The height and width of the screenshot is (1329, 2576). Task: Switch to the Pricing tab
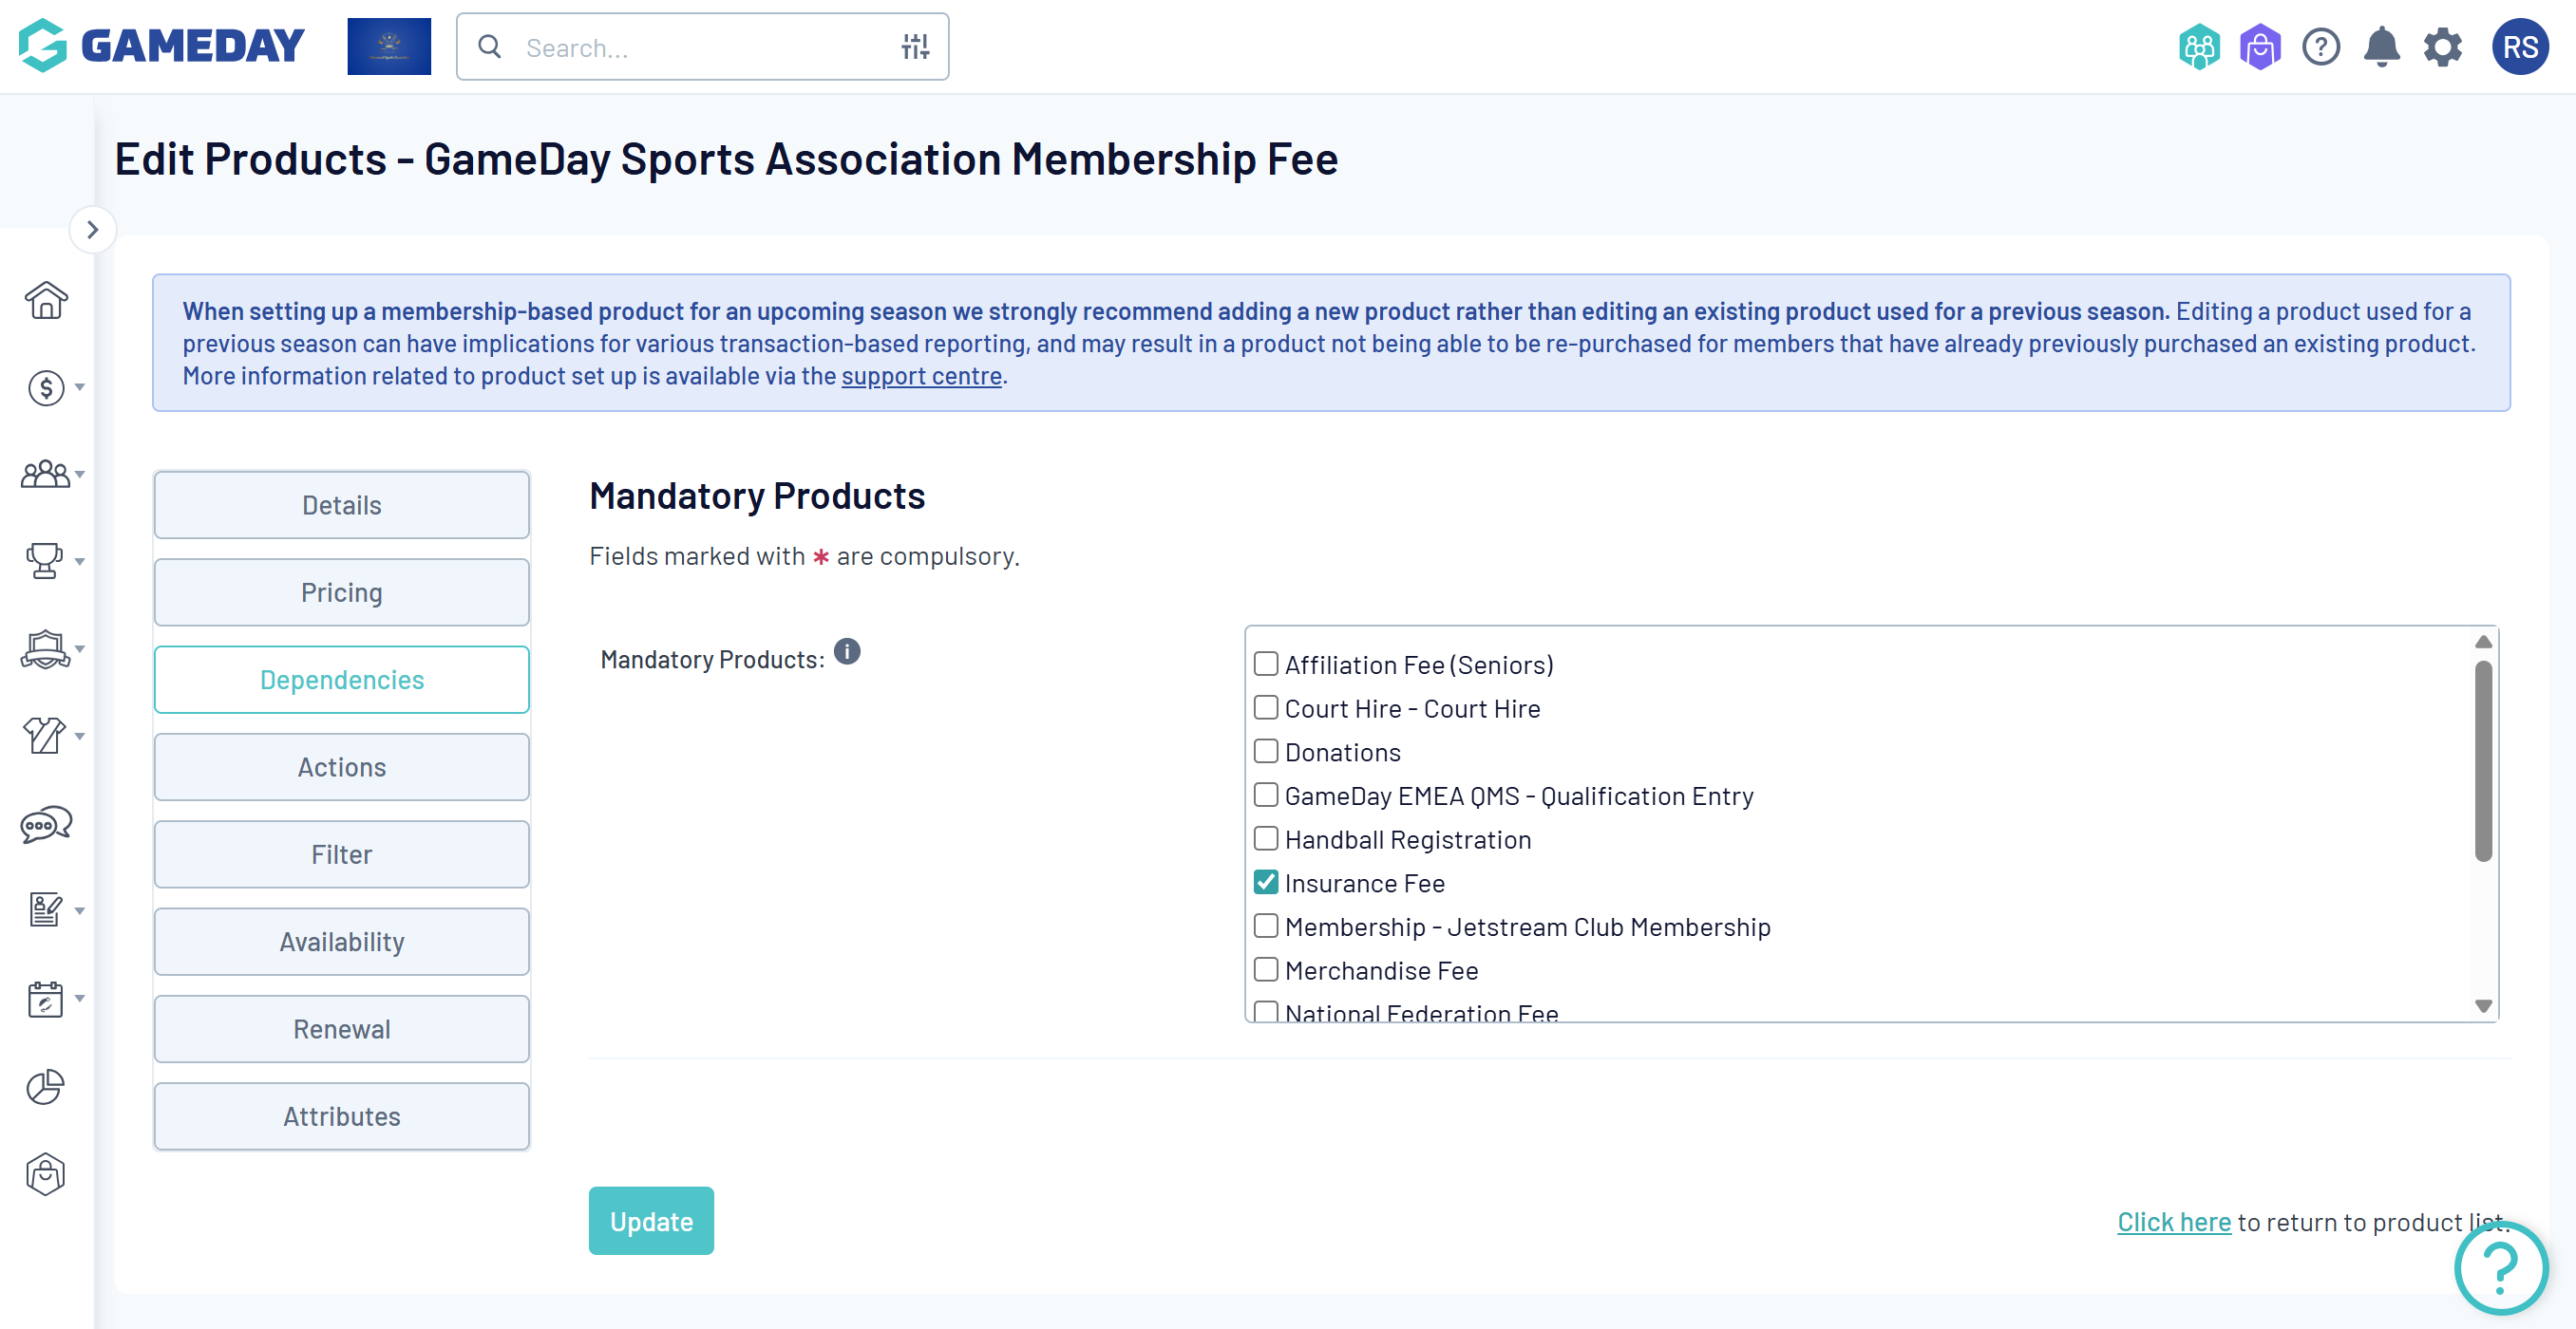341,592
